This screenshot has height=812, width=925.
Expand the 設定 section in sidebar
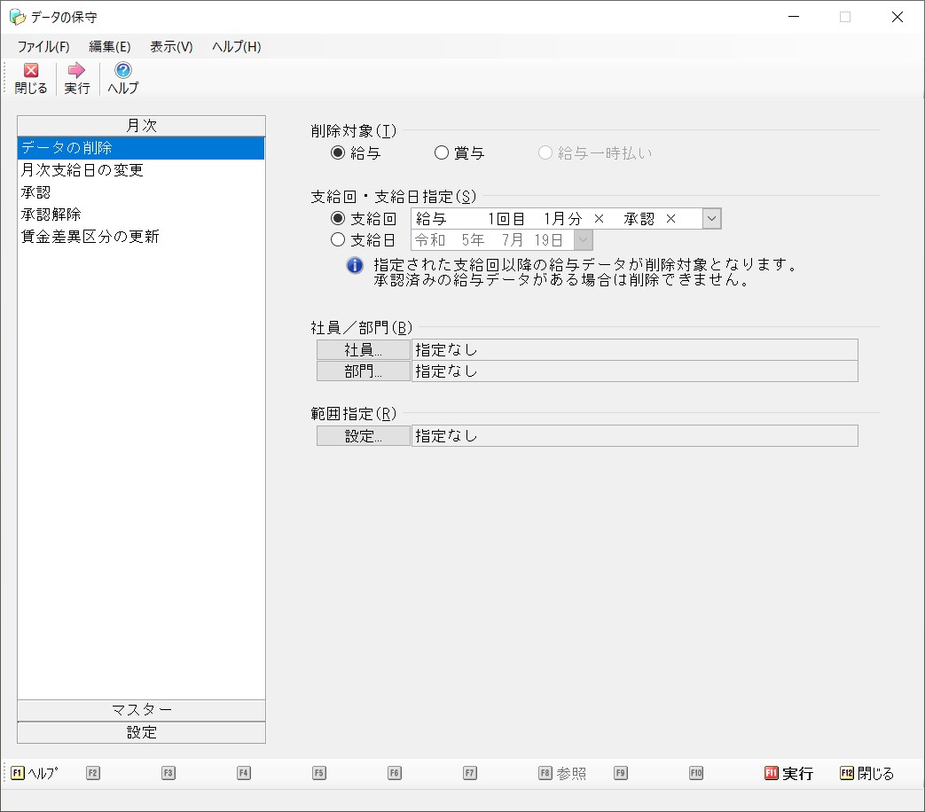(x=142, y=732)
